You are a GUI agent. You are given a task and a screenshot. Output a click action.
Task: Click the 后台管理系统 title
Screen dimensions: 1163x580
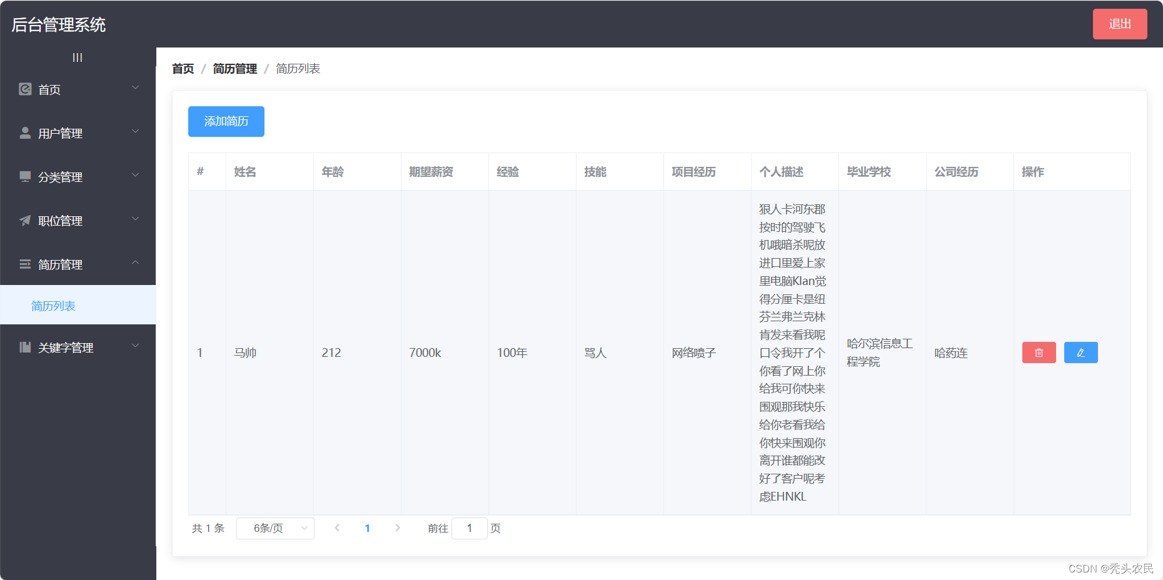(x=59, y=25)
